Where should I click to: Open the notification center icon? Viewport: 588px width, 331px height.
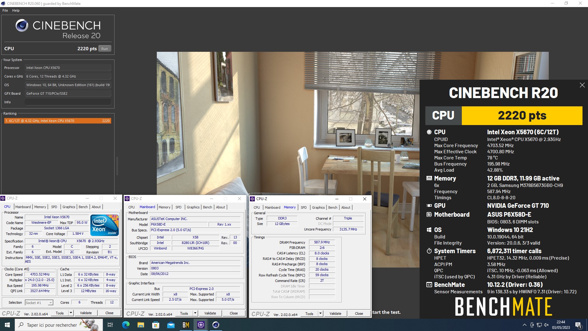(578, 325)
